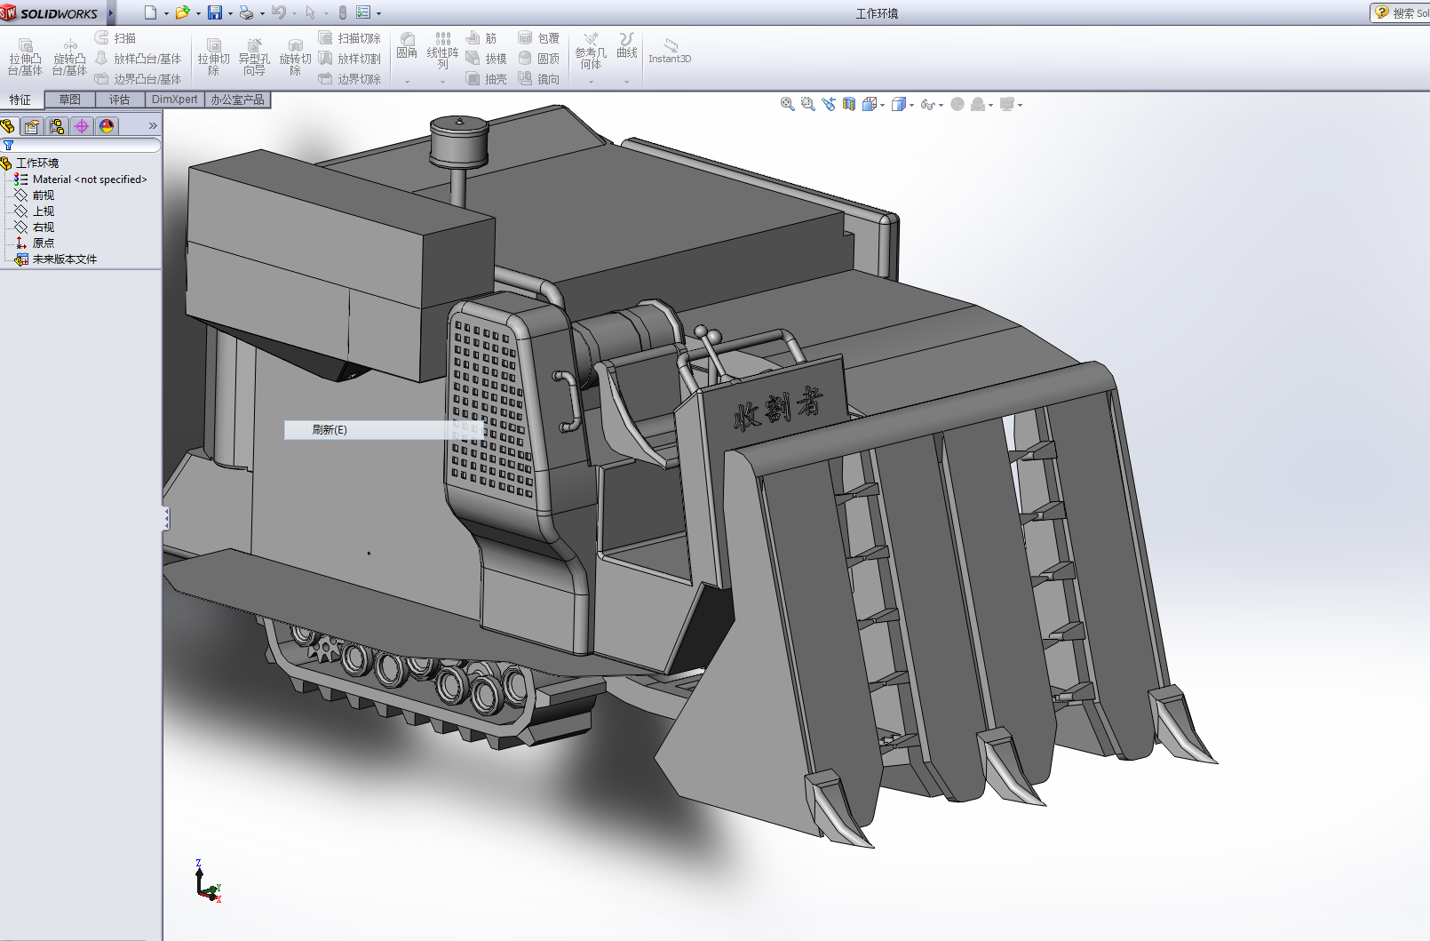Click the Undo arrow icon
Screen dimensions: 1430x941
tap(279, 12)
